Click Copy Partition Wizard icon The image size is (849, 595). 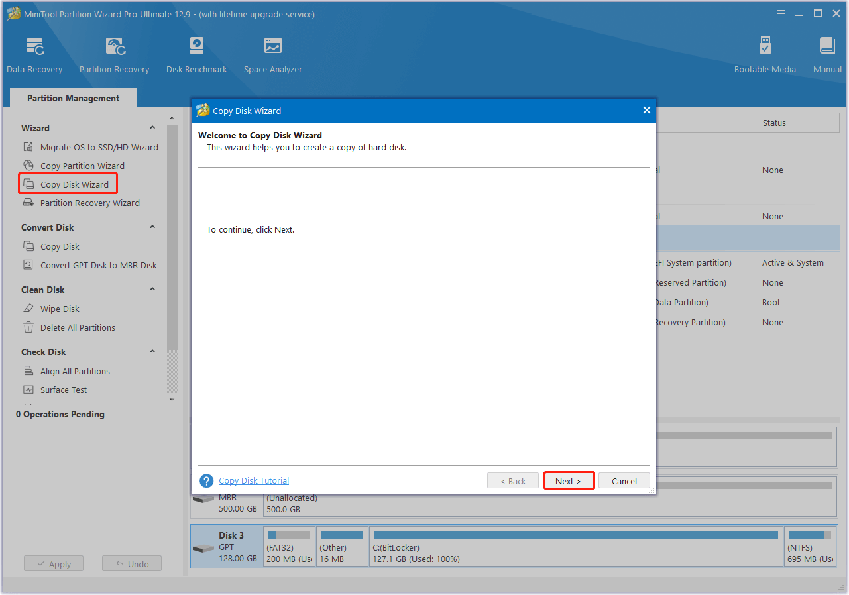(x=28, y=166)
